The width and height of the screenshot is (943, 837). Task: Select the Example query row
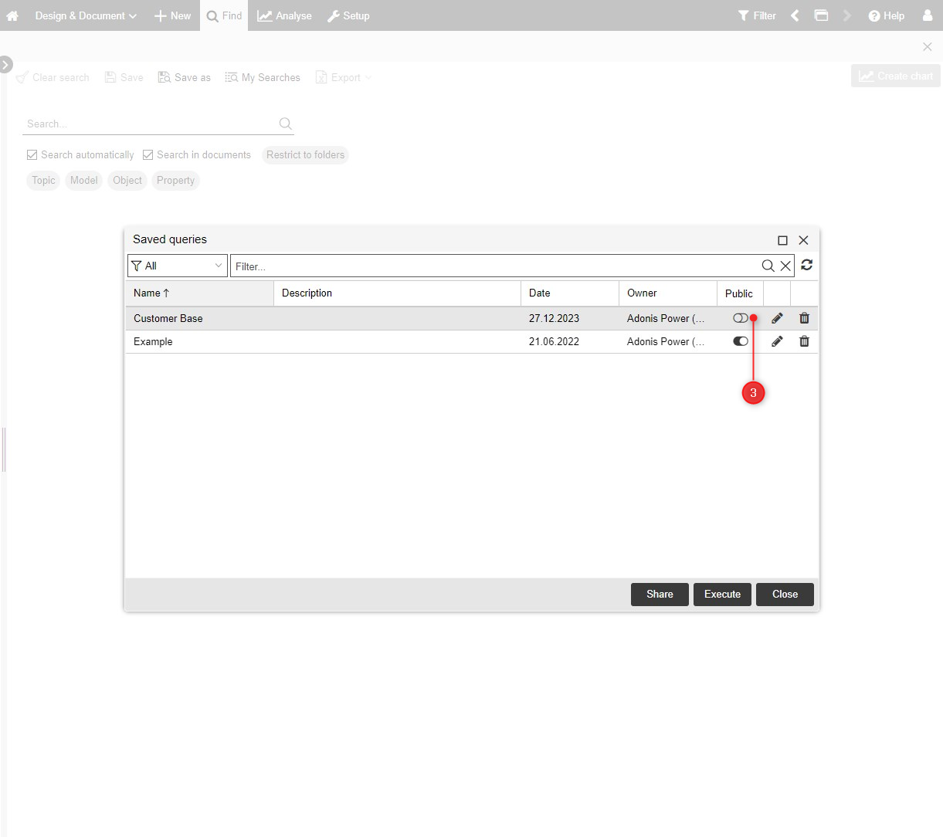coord(472,341)
